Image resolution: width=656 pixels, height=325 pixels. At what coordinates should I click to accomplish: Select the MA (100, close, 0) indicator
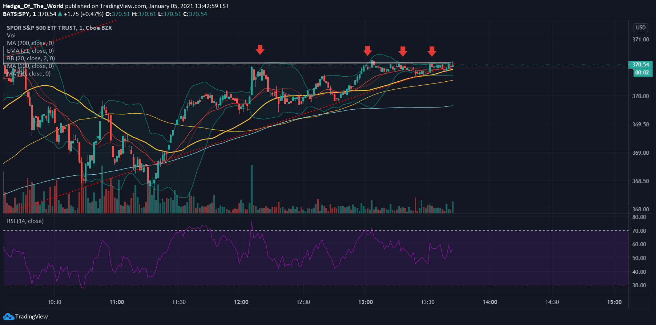click(30, 66)
